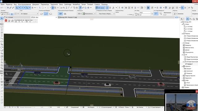Select the second reference plane position icon
Image resolution: width=198 pixels, height=111 pixels.
pyautogui.click(x=65, y=14)
